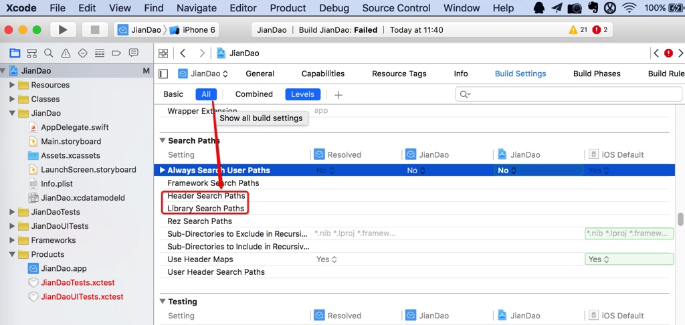685x325 pixels.
Task: Toggle the targets list sidebar icon
Action: click(163, 74)
